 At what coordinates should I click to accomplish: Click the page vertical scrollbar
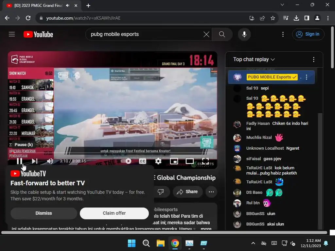pyautogui.click(x=332, y=47)
